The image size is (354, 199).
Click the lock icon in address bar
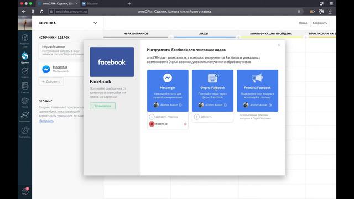click(51, 12)
